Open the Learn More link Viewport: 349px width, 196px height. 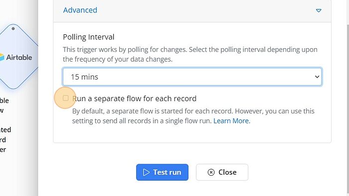[232, 121]
